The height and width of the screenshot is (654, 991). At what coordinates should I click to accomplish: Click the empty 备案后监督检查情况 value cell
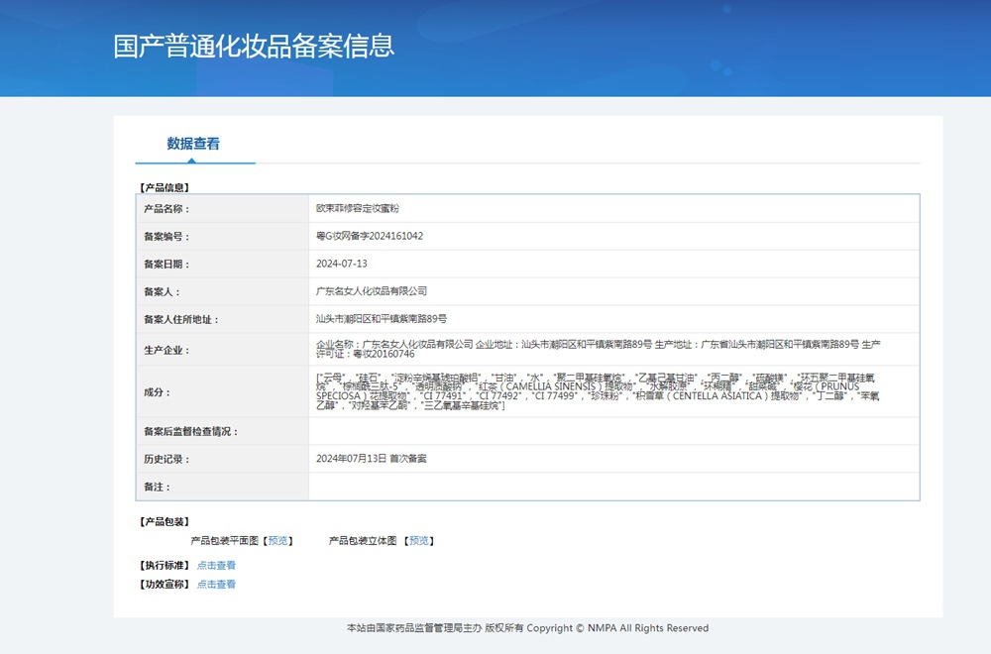(x=613, y=432)
